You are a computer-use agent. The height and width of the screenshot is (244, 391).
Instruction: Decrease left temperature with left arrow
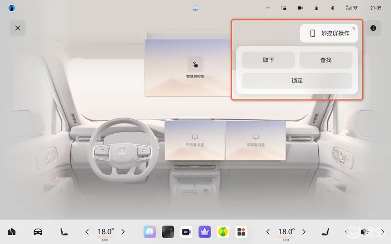click(87, 232)
